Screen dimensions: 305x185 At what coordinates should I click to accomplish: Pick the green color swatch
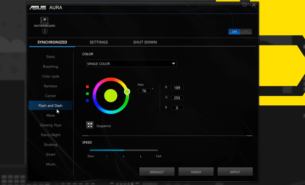[87, 94]
